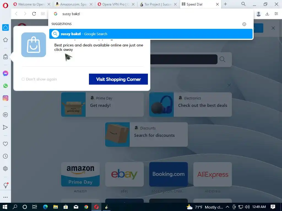Viewport: 282px width, 211px height.
Task: Open the AliExpress speed dial tile
Action: (213, 174)
